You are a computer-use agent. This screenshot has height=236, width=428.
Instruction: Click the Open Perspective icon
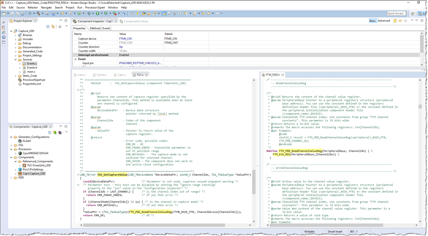click(x=413, y=13)
